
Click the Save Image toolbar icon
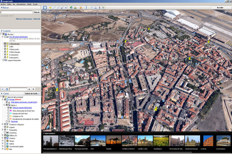click(x=100, y=7)
